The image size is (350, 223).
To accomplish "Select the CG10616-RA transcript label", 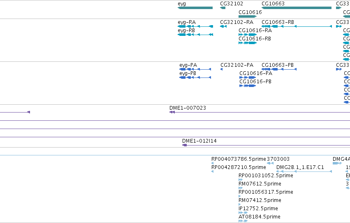I will pyautogui.click(x=255, y=31).
